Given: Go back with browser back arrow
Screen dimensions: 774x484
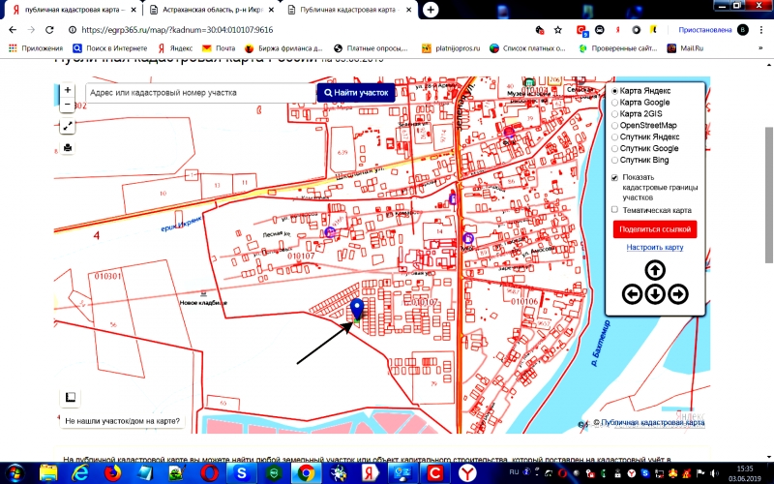Looking at the screenshot, I should pyautogui.click(x=13, y=30).
